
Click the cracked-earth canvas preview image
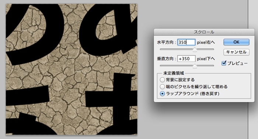(72, 69)
